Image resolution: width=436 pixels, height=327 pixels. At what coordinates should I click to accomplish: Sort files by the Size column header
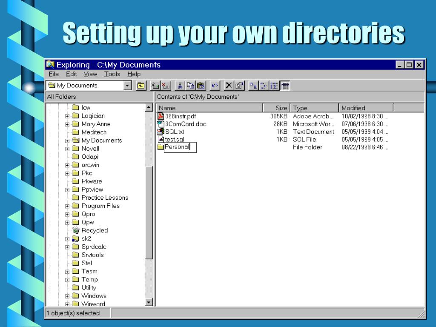tap(276, 108)
